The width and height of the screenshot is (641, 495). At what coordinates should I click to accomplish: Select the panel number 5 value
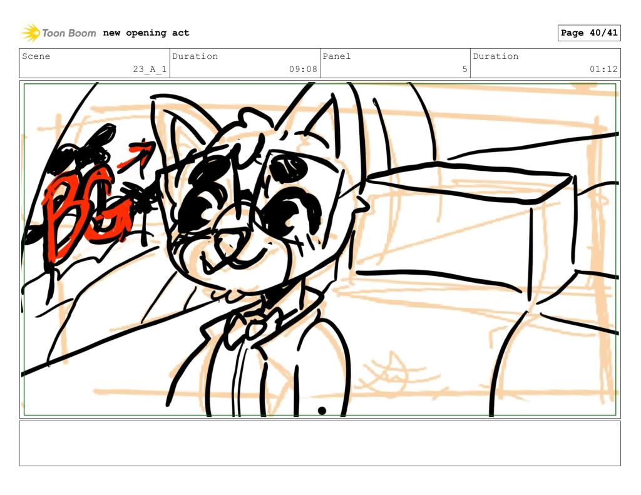click(x=465, y=69)
